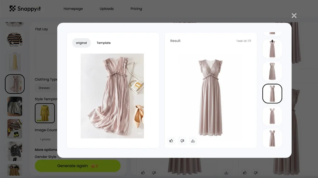Click the Task id: 171 text
318x178 pixels.
(244, 41)
